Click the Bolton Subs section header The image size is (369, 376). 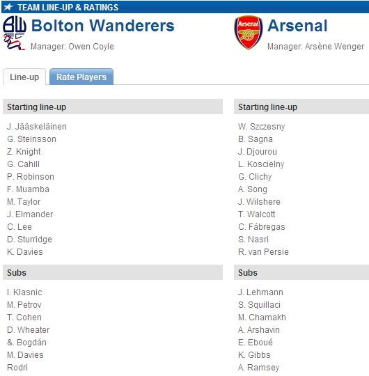[x=113, y=272]
